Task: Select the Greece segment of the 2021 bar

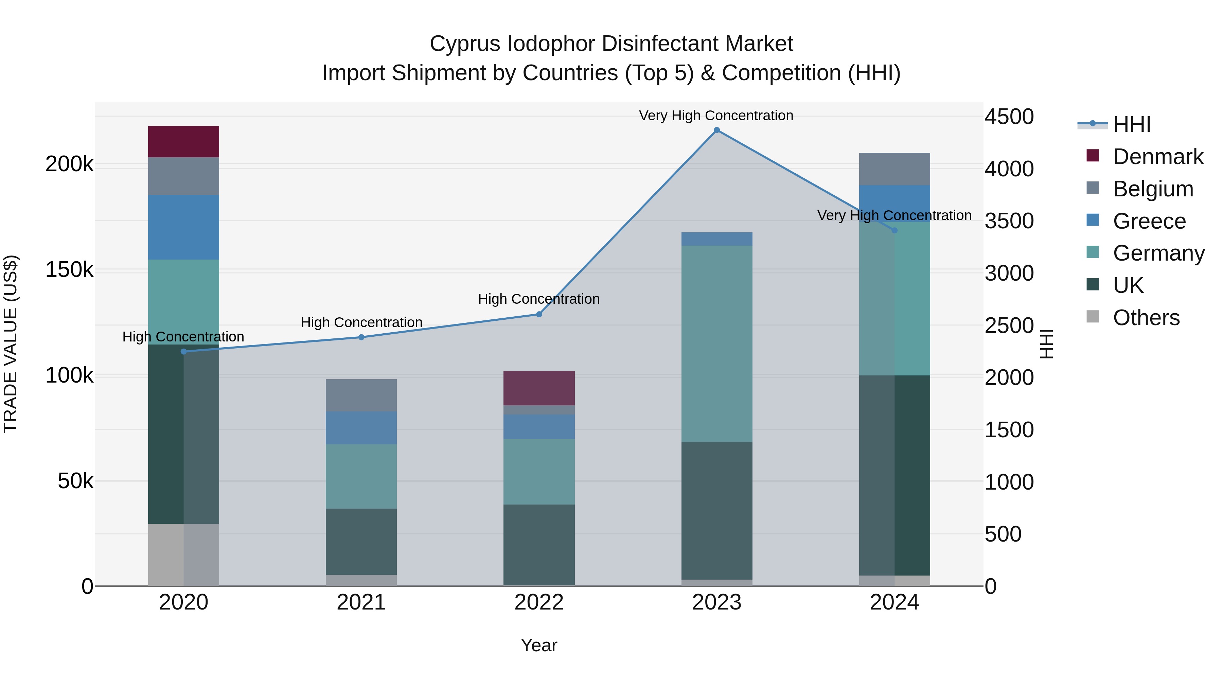Action: click(361, 428)
